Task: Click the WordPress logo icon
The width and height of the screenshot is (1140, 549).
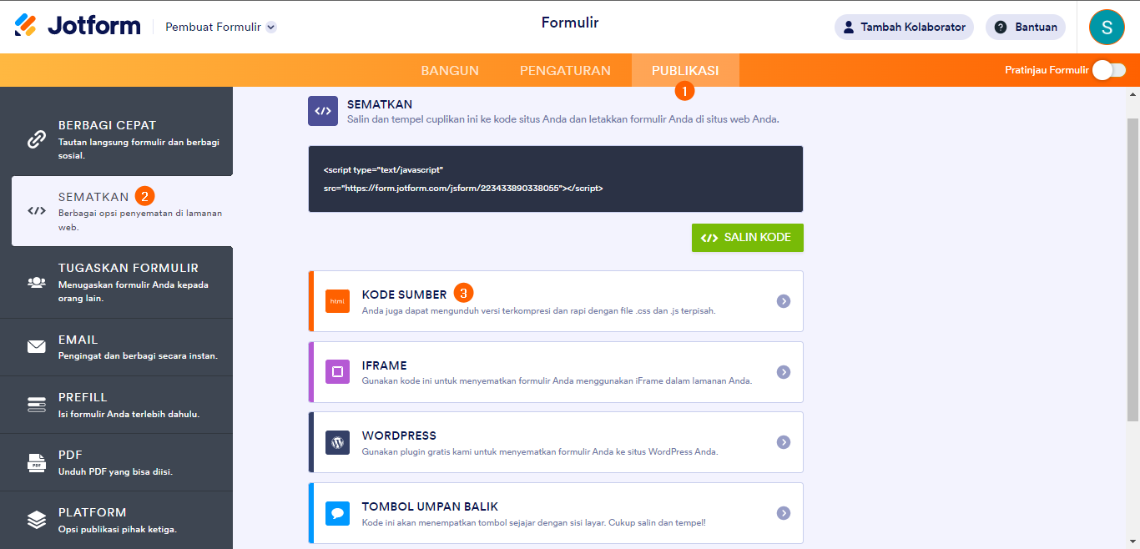Action: (x=337, y=442)
